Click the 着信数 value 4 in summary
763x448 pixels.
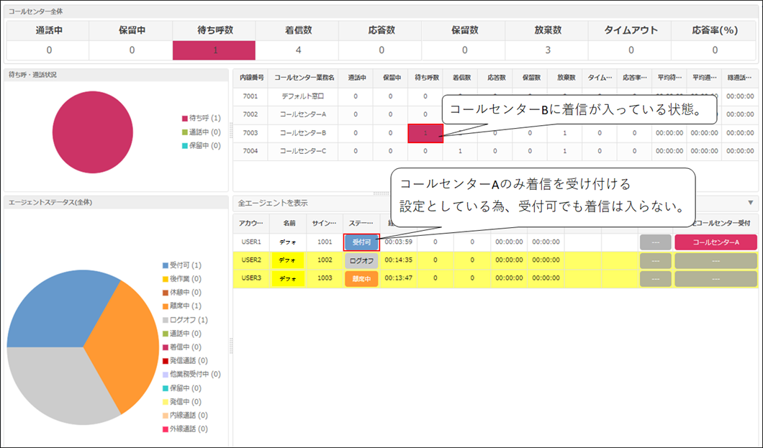pyautogui.click(x=298, y=50)
